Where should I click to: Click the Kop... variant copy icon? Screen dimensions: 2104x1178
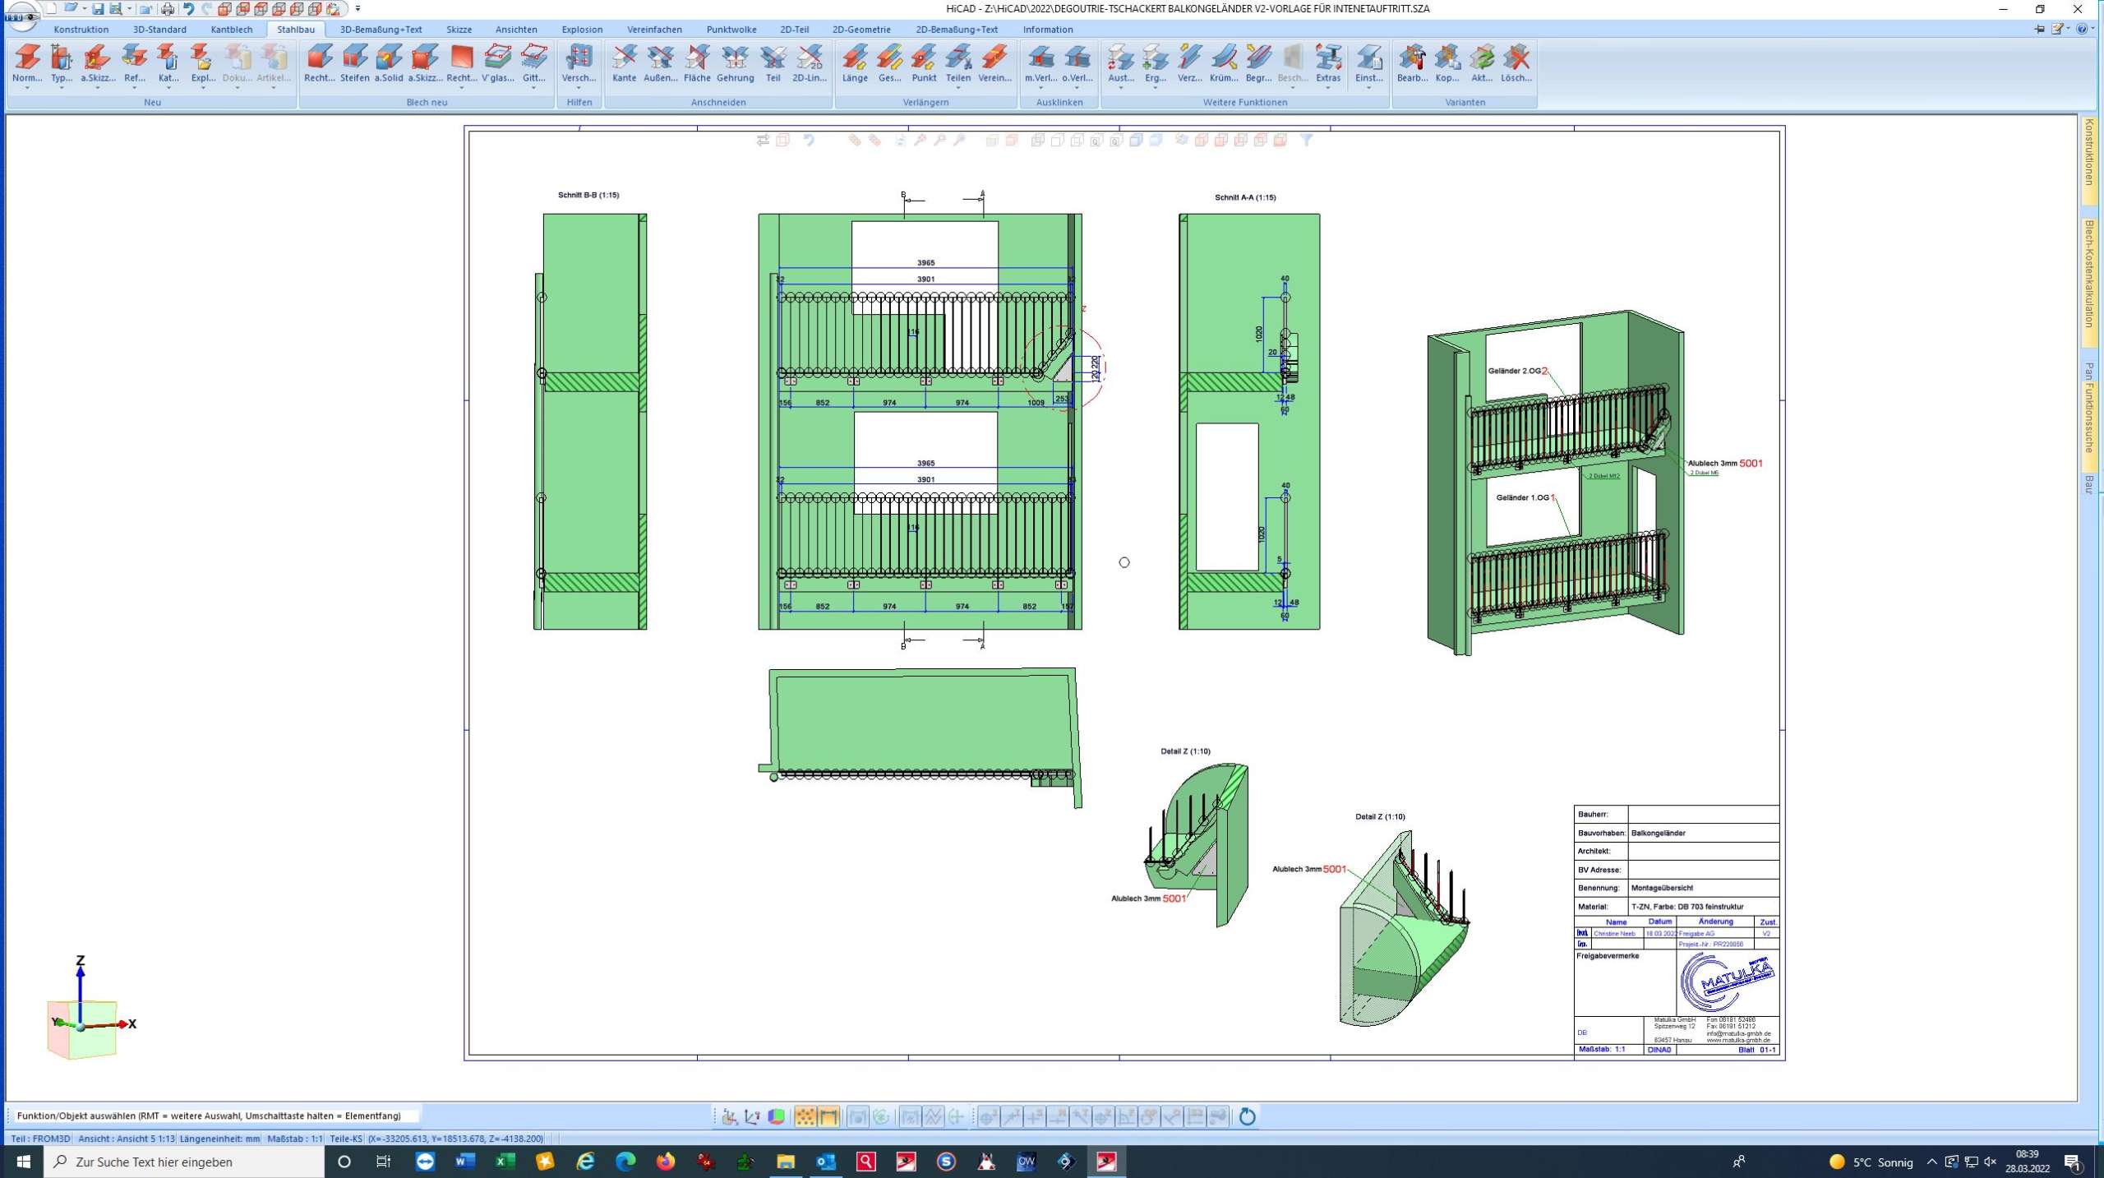coord(1447,58)
